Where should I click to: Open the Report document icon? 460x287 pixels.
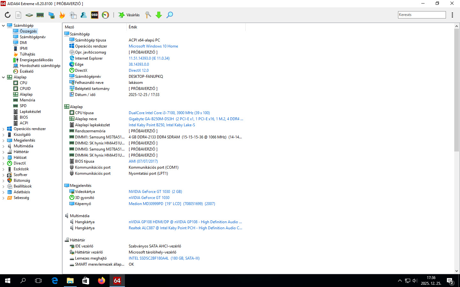point(19,15)
